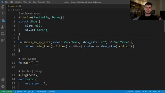Click the Spaces: 4 indentation setting
165x93 pixels.
(138, 92)
